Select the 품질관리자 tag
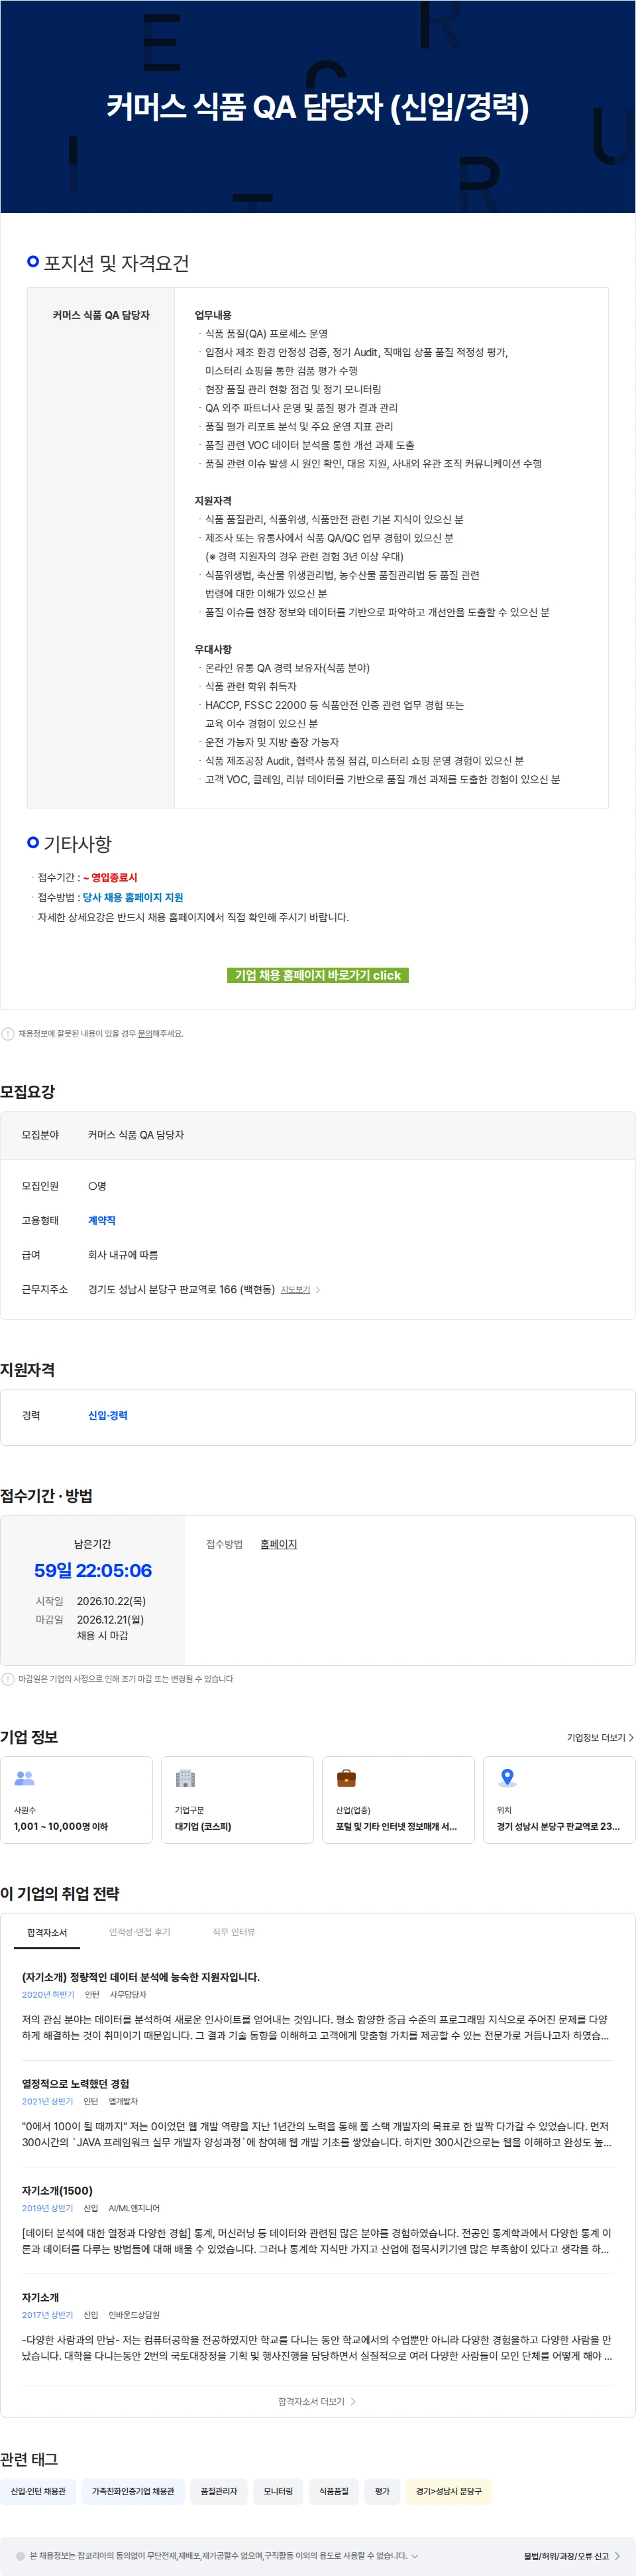Image resolution: width=636 pixels, height=2576 pixels. pos(219,2492)
